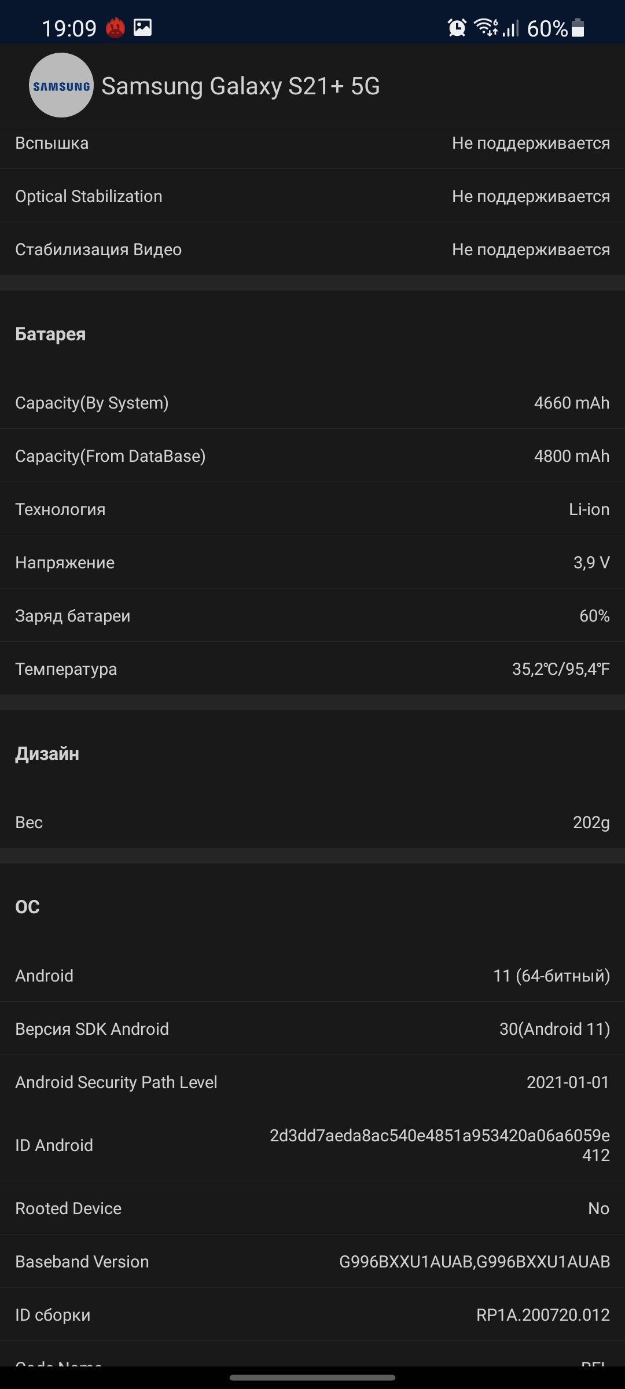The height and width of the screenshot is (1389, 625).
Task: Tap the ОС section header
Action: [27, 907]
